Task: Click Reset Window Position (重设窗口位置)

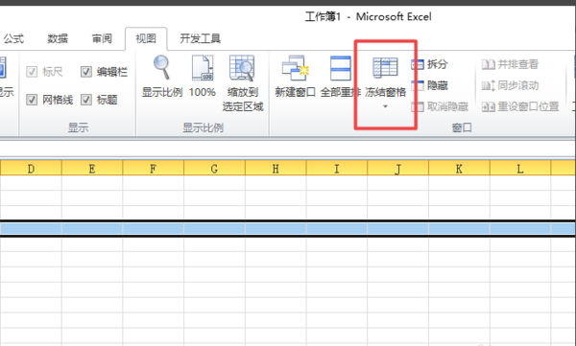Action: click(x=520, y=106)
